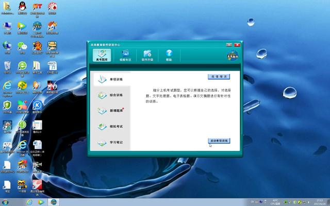Open the playing cards game desktop icon
Viewport: 330px width, 206px height.
pyautogui.click(x=52, y=8)
